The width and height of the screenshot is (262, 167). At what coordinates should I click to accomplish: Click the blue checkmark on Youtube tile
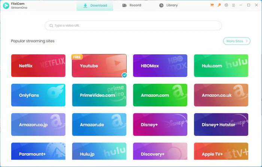(x=124, y=75)
